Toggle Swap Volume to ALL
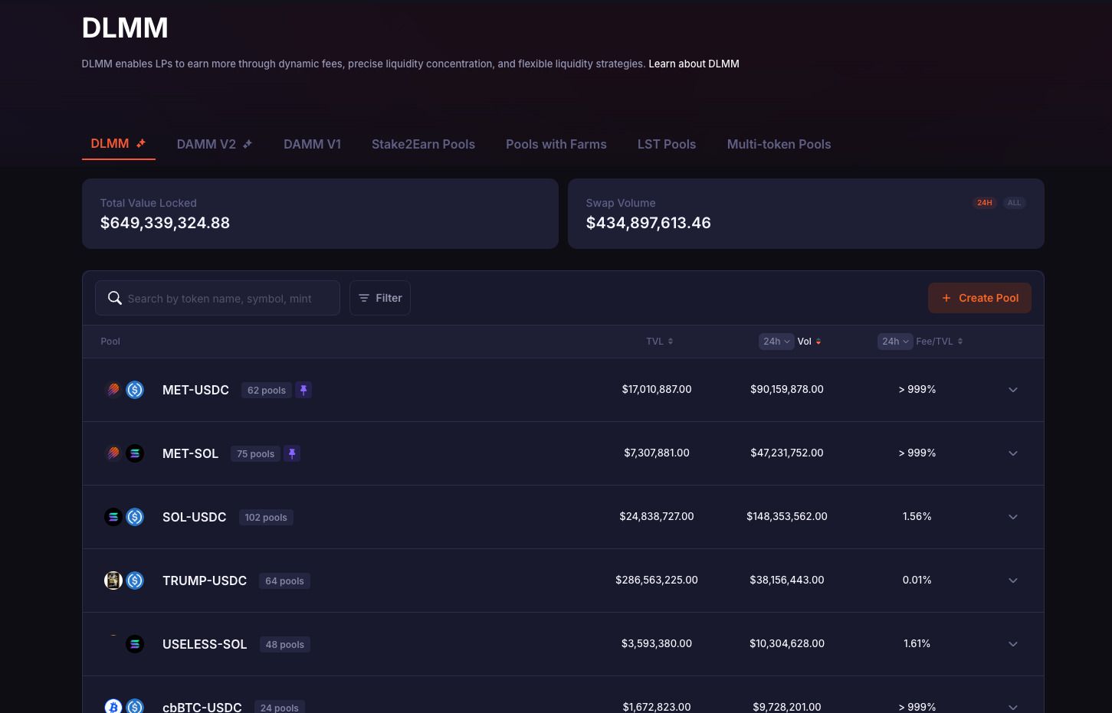This screenshot has height=713, width=1112. [1014, 203]
